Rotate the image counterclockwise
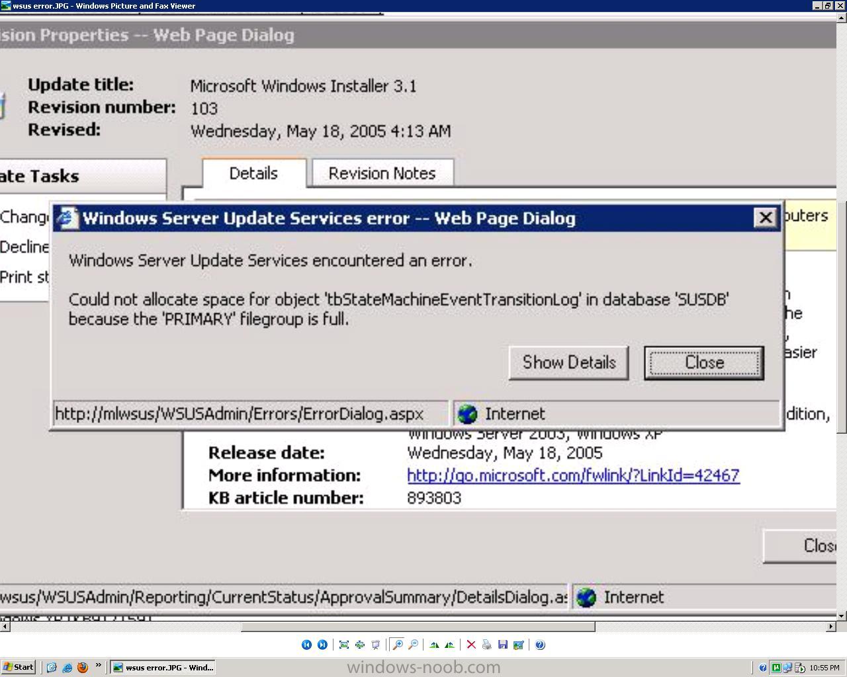This screenshot has height=677, width=847. [x=450, y=645]
